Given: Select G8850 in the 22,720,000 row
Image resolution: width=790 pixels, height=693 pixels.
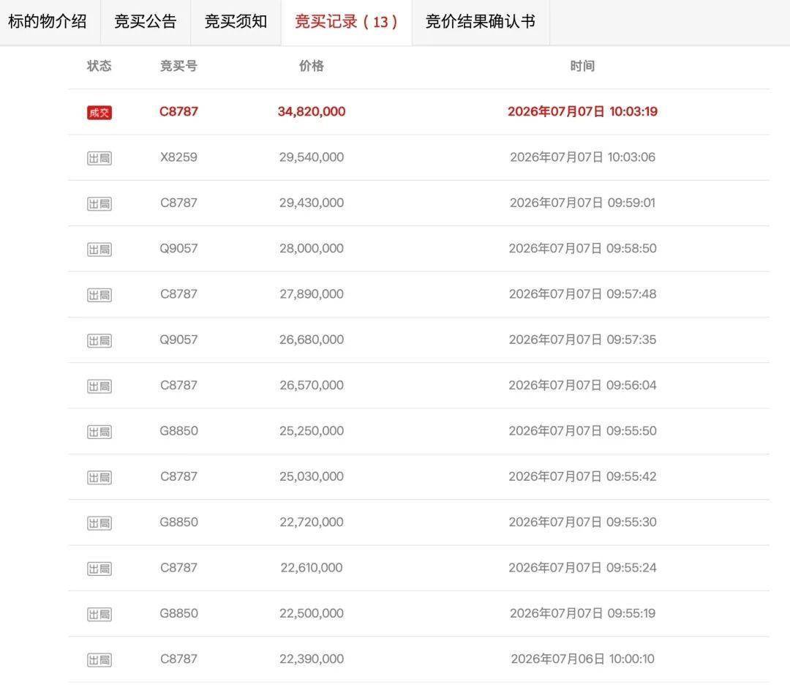Looking at the screenshot, I should (x=179, y=522).
